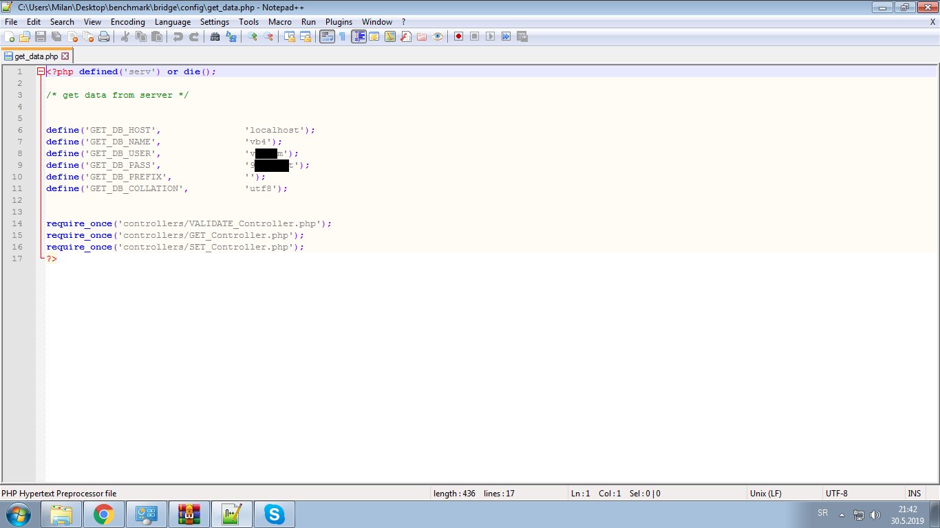This screenshot has height=528, width=940.
Task: Click the Replace toolbar icon
Action: (231, 36)
